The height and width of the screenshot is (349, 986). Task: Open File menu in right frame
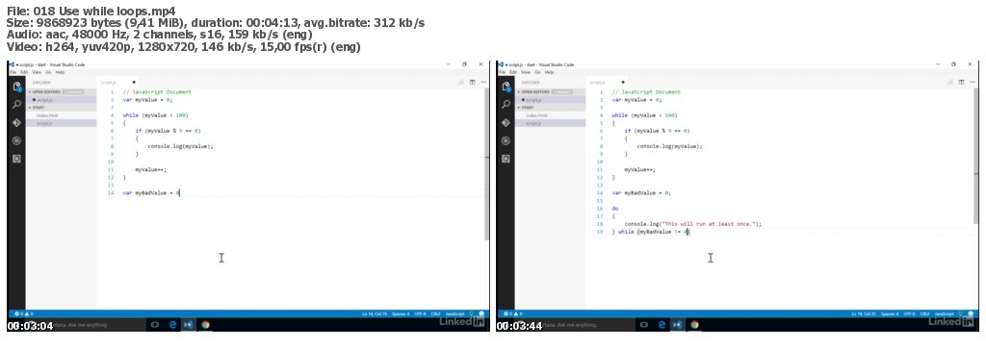[502, 72]
